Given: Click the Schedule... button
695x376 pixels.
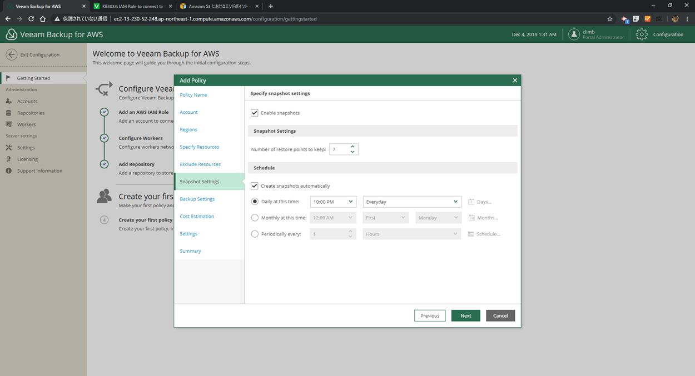Looking at the screenshot, I should click(484, 234).
